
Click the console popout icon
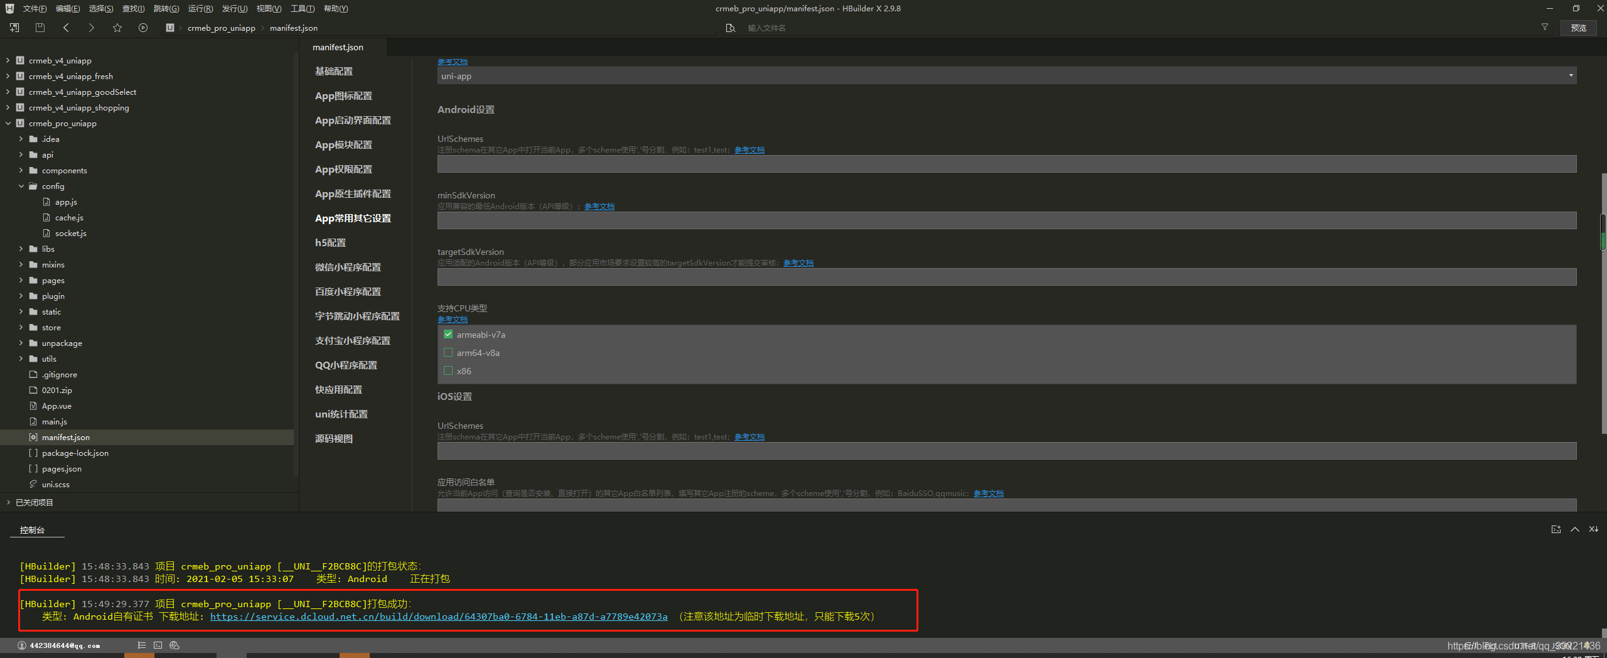click(x=1556, y=529)
